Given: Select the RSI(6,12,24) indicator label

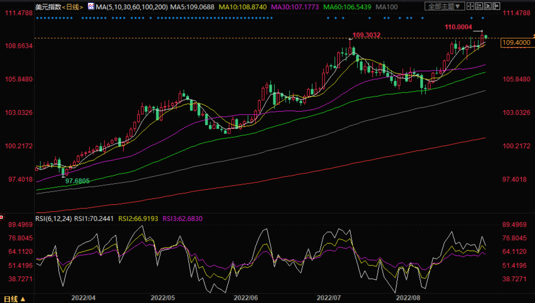Looking at the screenshot, I should click(53, 219).
